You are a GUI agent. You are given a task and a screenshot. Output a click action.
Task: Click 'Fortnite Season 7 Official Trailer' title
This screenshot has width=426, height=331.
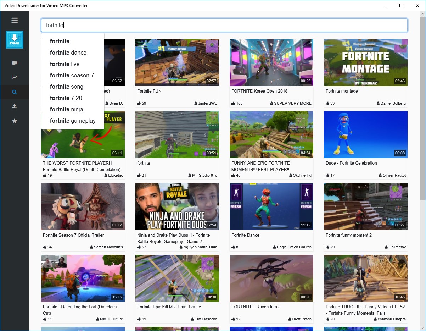[x=73, y=235]
